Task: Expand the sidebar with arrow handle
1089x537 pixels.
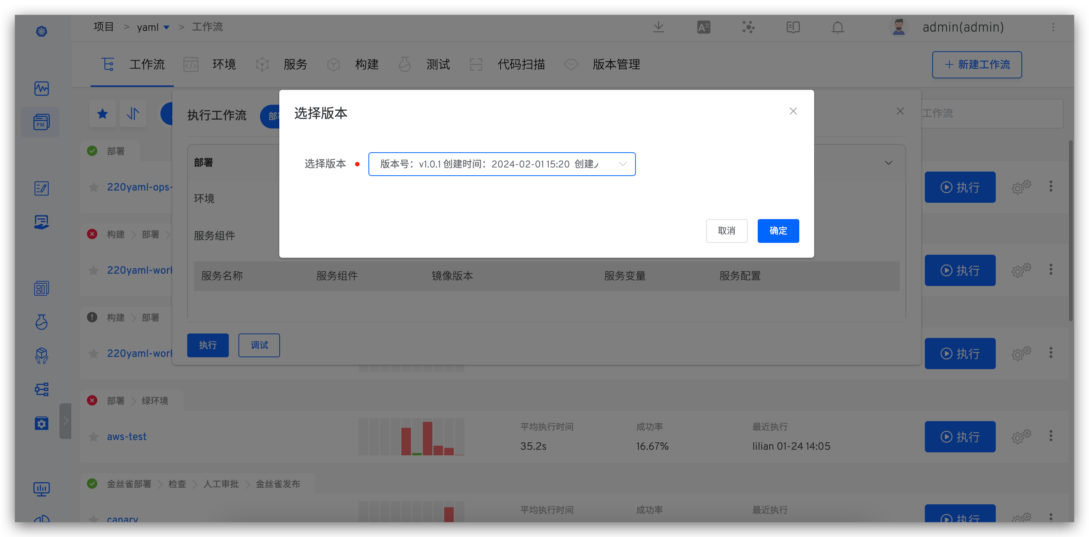Action: (x=65, y=421)
